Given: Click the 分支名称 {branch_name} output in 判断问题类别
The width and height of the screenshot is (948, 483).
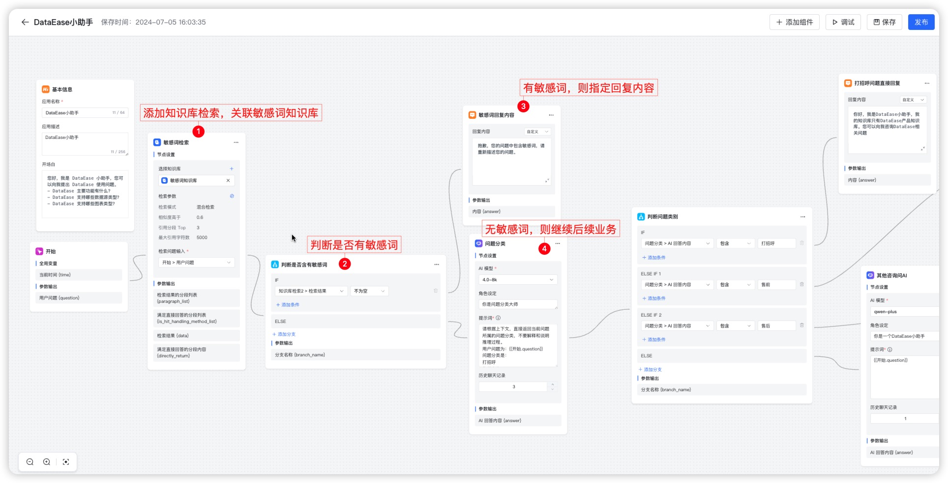Looking at the screenshot, I should point(722,390).
